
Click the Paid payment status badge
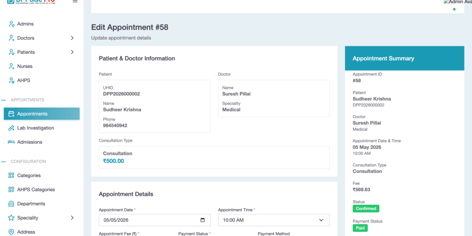[x=360, y=228]
